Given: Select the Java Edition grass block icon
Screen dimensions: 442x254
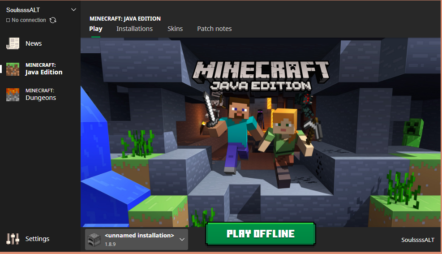Looking at the screenshot, I should [x=13, y=69].
